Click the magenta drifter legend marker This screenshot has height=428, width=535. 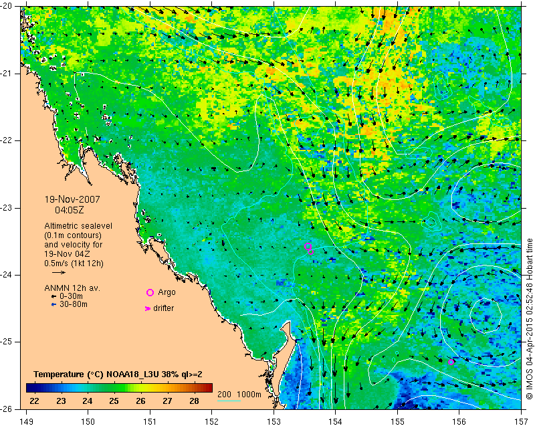coord(148,308)
